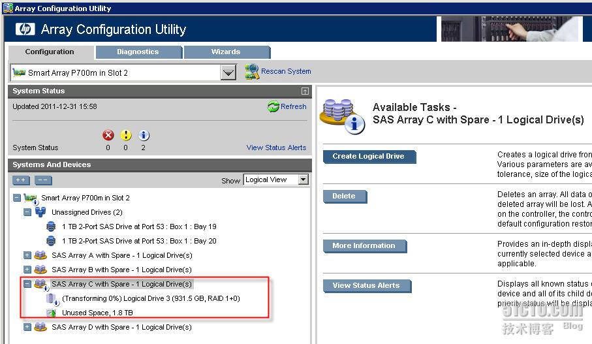Switch to the Wizards tab
The height and width of the screenshot is (344, 592).
click(226, 52)
